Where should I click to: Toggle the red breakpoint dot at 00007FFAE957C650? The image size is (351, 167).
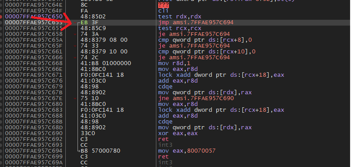[x=1, y=17]
